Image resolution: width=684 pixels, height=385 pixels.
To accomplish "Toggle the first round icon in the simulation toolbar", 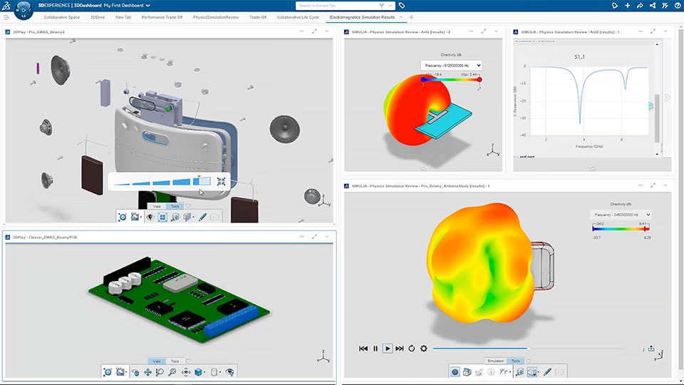I will pos(455,371).
